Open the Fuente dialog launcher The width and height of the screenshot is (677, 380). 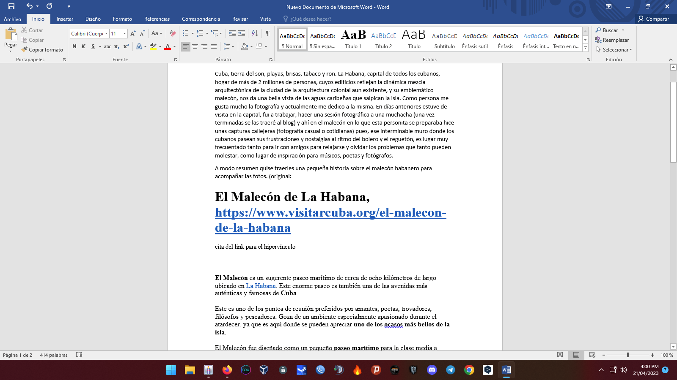[176, 60]
